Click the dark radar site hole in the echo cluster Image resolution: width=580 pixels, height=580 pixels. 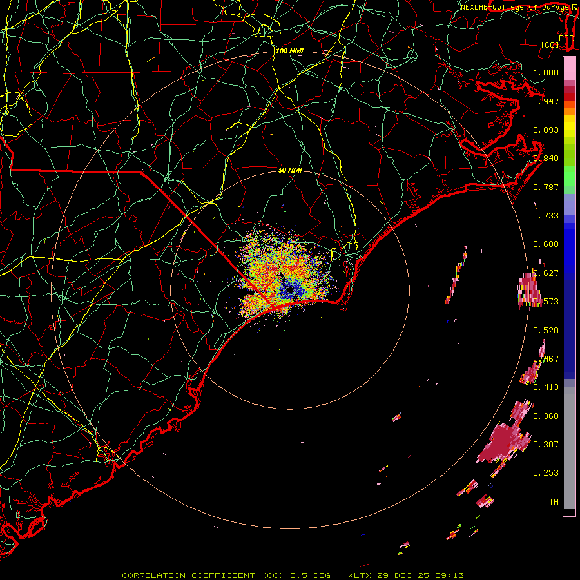[290, 291]
